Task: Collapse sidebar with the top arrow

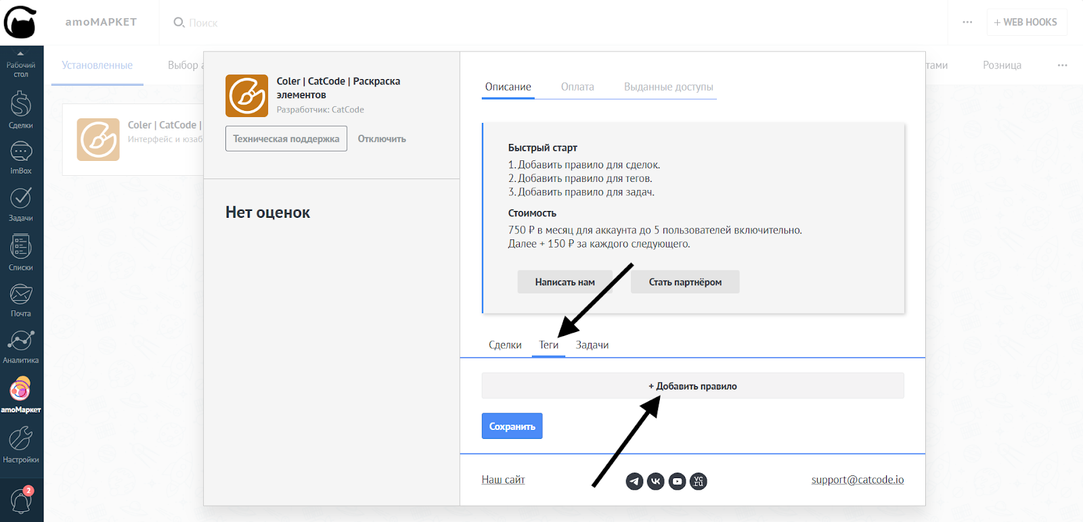Action: click(20, 53)
